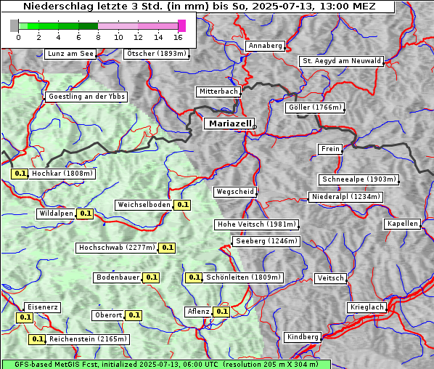
Task: Select the Oberort label
Action: click(108, 315)
